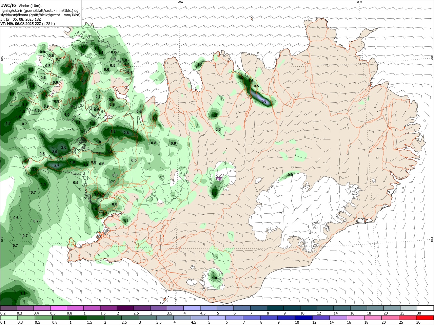
Task: Select the 0.9 value beside the large glacier
Action: tap(290, 175)
